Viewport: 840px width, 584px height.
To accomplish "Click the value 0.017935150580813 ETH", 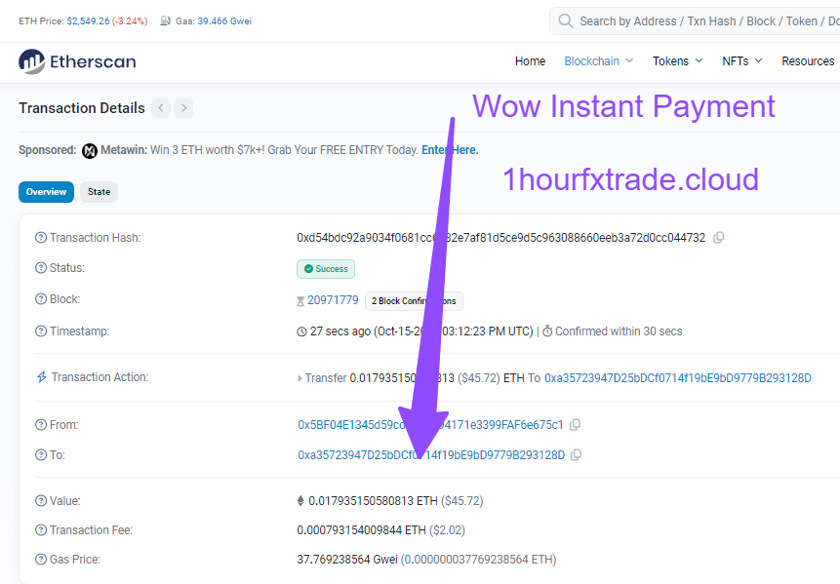I will click(x=373, y=500).
